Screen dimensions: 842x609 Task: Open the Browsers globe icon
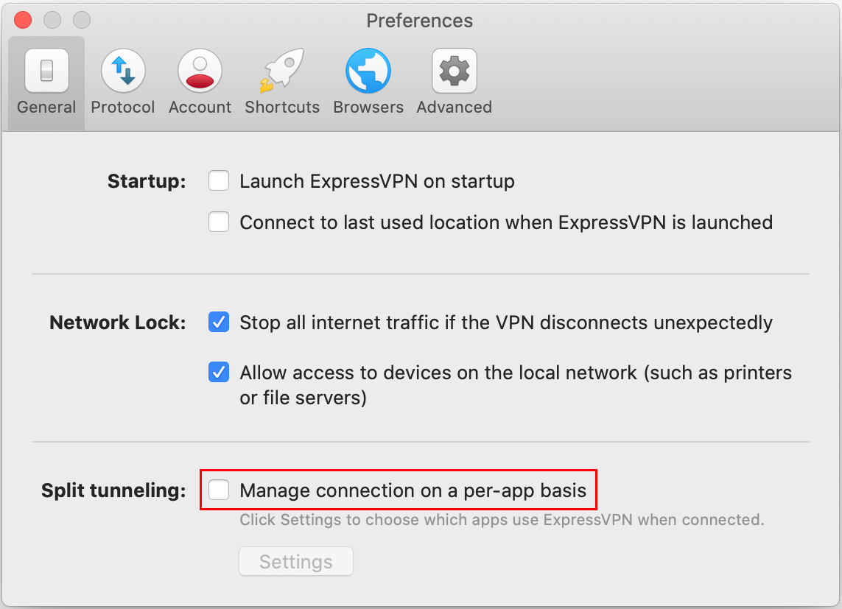coord(368,71)
